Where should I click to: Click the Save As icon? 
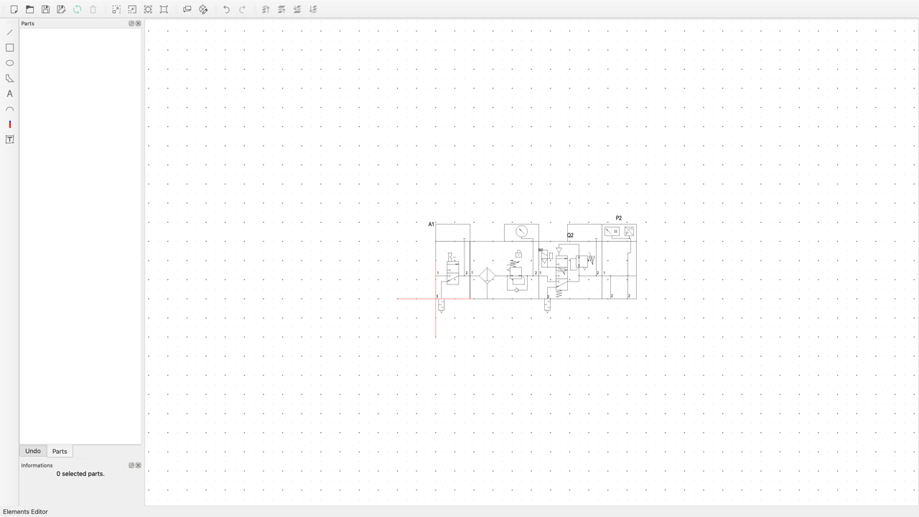[61, 9]
